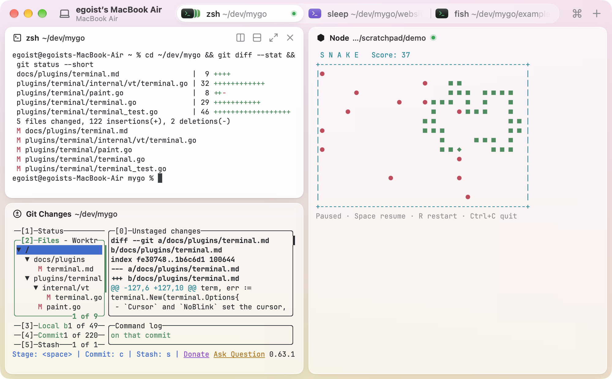Click the Ask Question link
This screenshot has width=612, height=379.
coord(239,354)
